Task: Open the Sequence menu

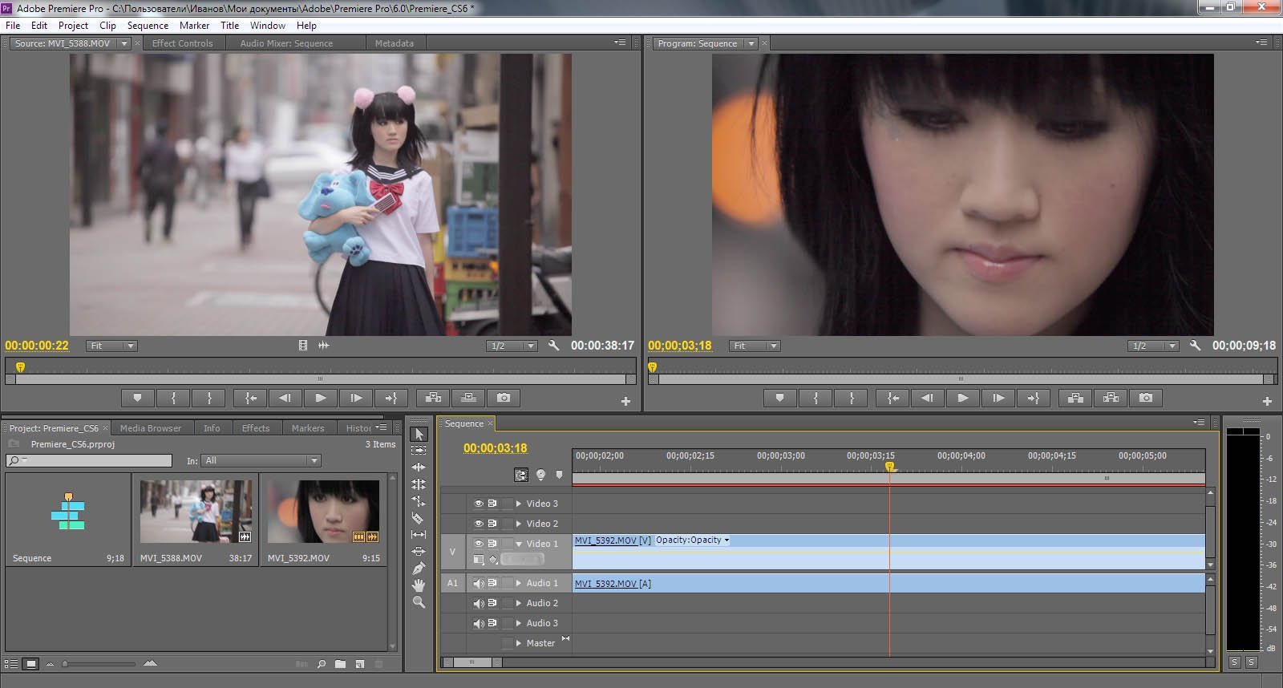Action: pyautogui.click(x=148, y=26)
